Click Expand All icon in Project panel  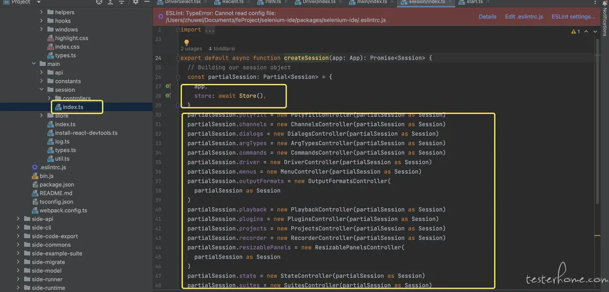pos(111,2)
